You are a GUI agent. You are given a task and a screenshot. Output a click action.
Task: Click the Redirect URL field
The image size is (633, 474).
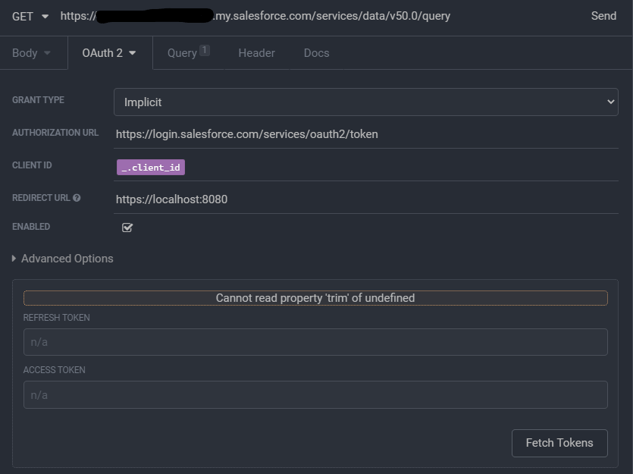tap(303, 198)
